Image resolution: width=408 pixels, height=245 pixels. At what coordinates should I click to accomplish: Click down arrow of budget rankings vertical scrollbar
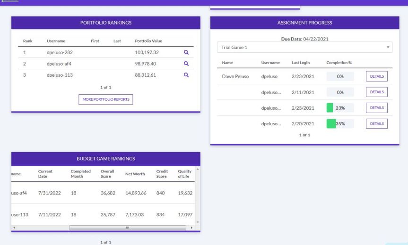click(198, 222)
